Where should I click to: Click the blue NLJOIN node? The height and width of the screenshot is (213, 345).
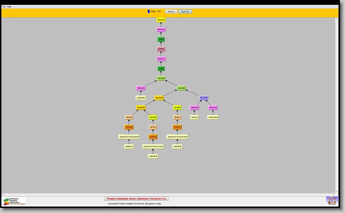pyautogui.click(x=204, y=98)
